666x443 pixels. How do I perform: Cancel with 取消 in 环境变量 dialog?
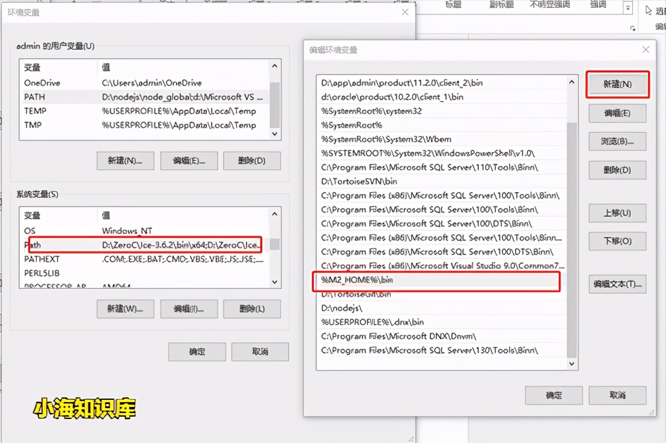click(x=260, y=352)
